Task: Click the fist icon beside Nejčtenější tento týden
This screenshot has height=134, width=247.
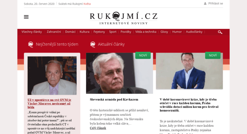Action: click(x=31, y=44)
